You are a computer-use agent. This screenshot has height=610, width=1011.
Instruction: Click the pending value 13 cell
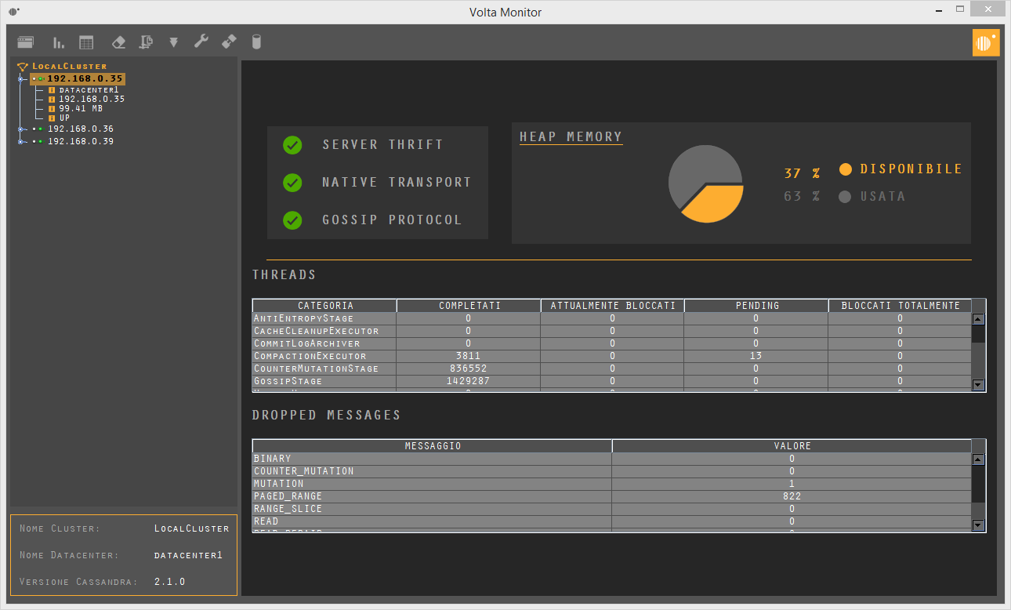click(x=756, y=356)
